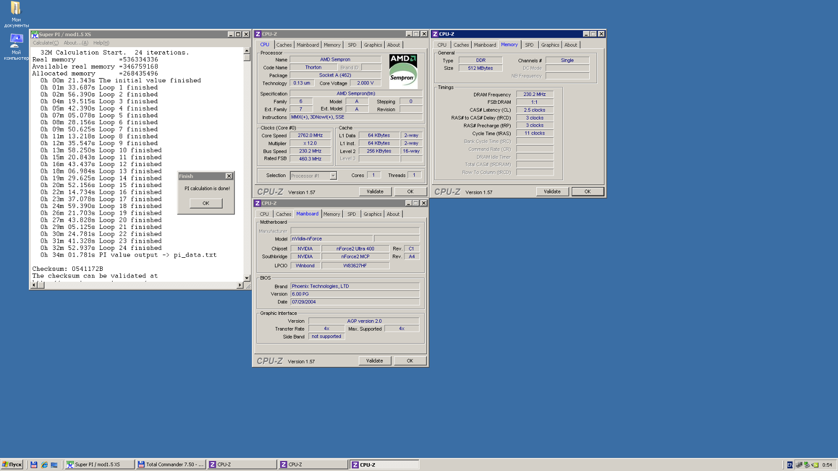Click the Z icon in the Memory CPU-Z title bar
This screenshot has width=838, height=471.
(x=435, y=34)
